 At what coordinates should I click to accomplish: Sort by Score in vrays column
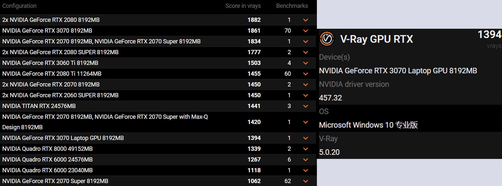(243, 6)
